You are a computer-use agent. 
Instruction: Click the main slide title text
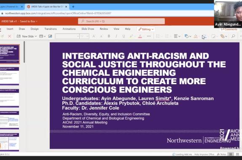click(144, 73)
